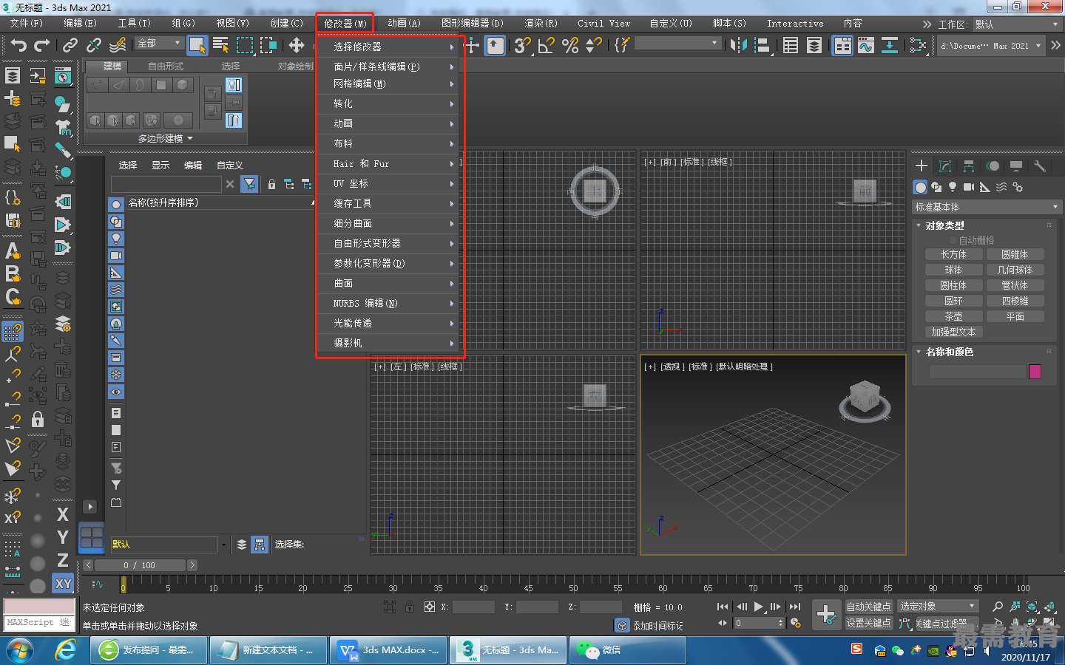This screenshot has width=1065, height=665.
Task: Toggle the 自动栅格 checkbox
Action: tap(953, 240)
